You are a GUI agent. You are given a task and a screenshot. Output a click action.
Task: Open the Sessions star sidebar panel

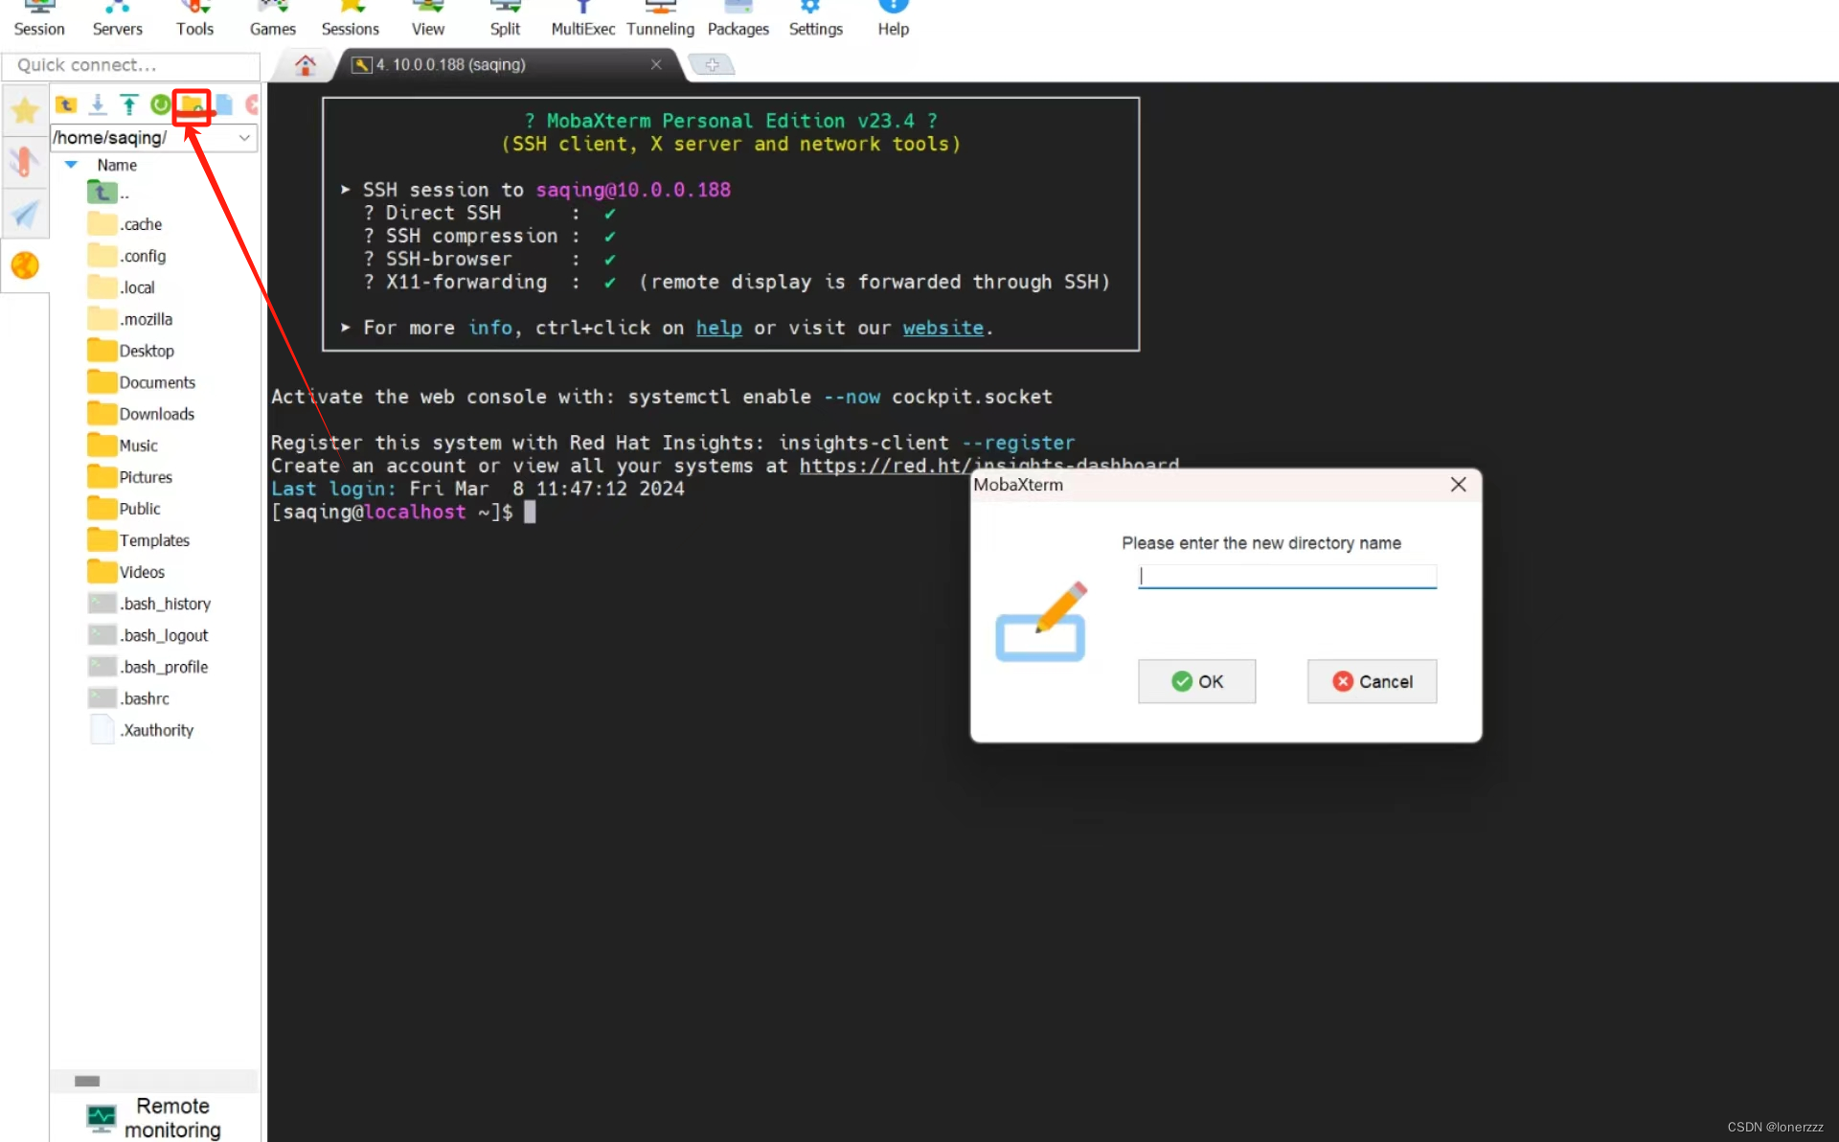point(25,110)
